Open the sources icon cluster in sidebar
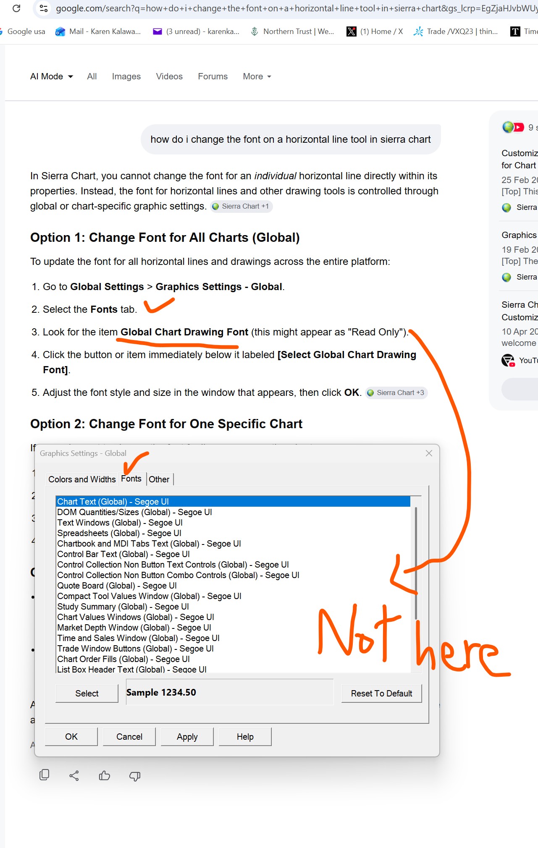 click(x=513, y=127)
